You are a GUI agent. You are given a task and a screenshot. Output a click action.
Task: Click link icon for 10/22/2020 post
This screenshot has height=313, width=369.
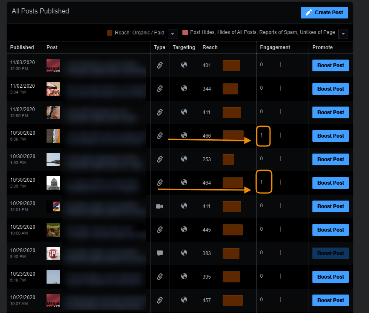point(160,300)
